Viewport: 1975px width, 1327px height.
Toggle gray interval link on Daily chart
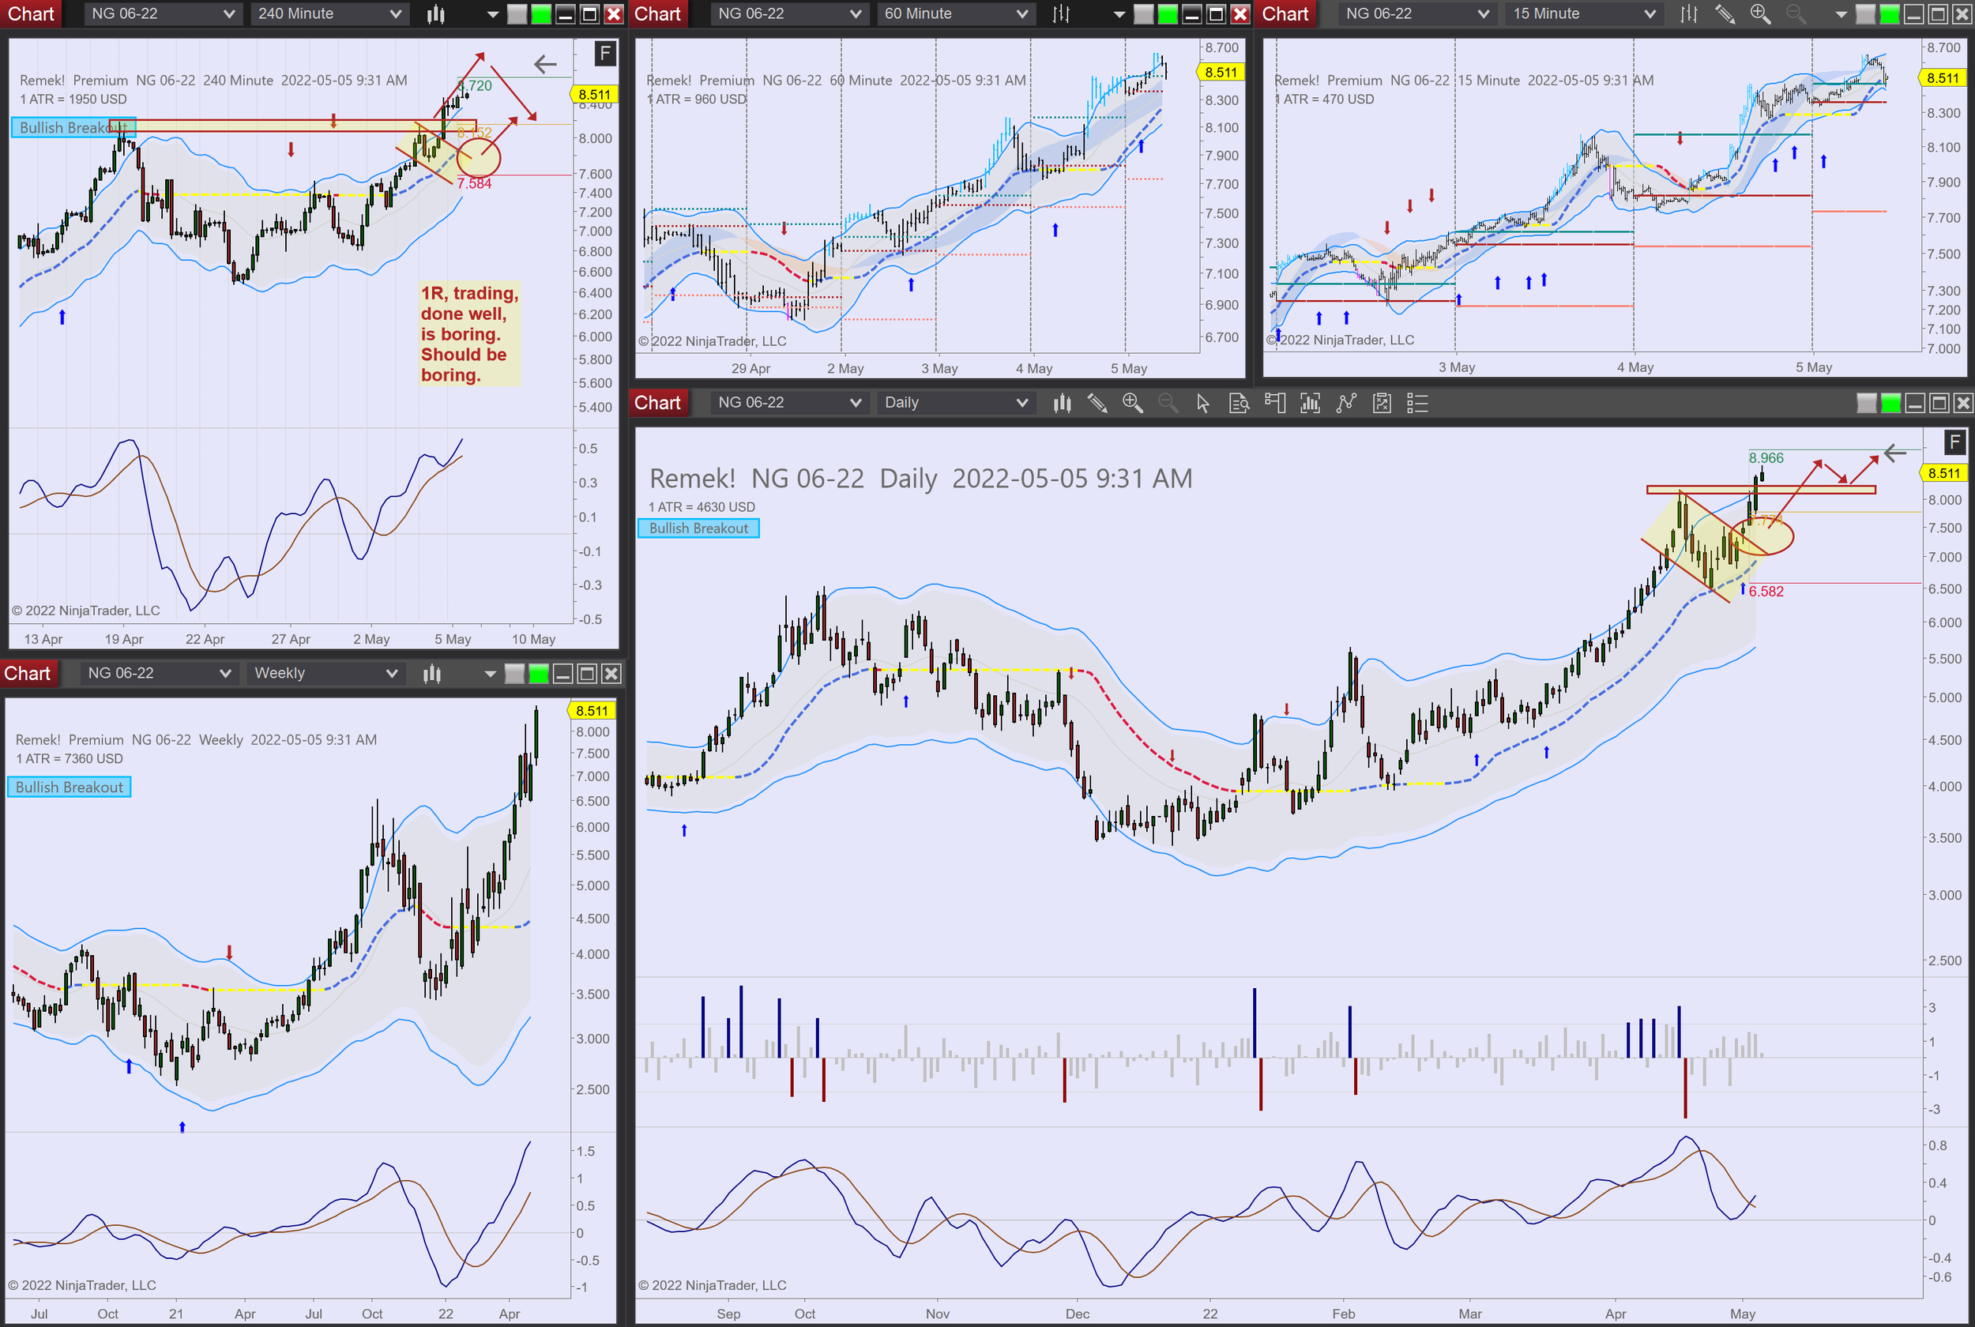pyautogui.click(x=1866, y=403)
